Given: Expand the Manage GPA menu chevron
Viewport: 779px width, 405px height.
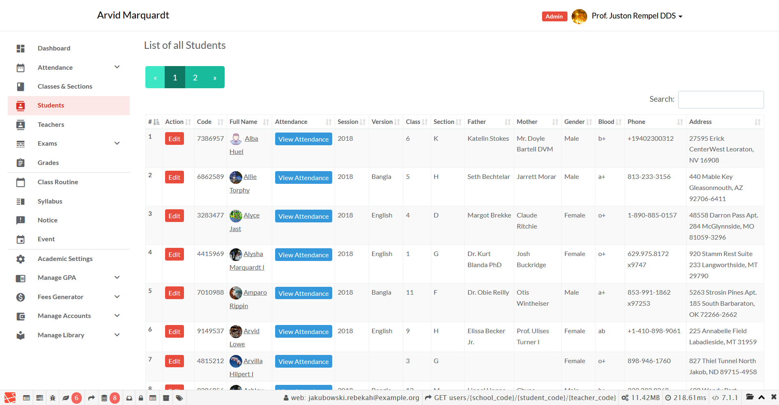Looking at the screenshot, I should click(117, 278).
